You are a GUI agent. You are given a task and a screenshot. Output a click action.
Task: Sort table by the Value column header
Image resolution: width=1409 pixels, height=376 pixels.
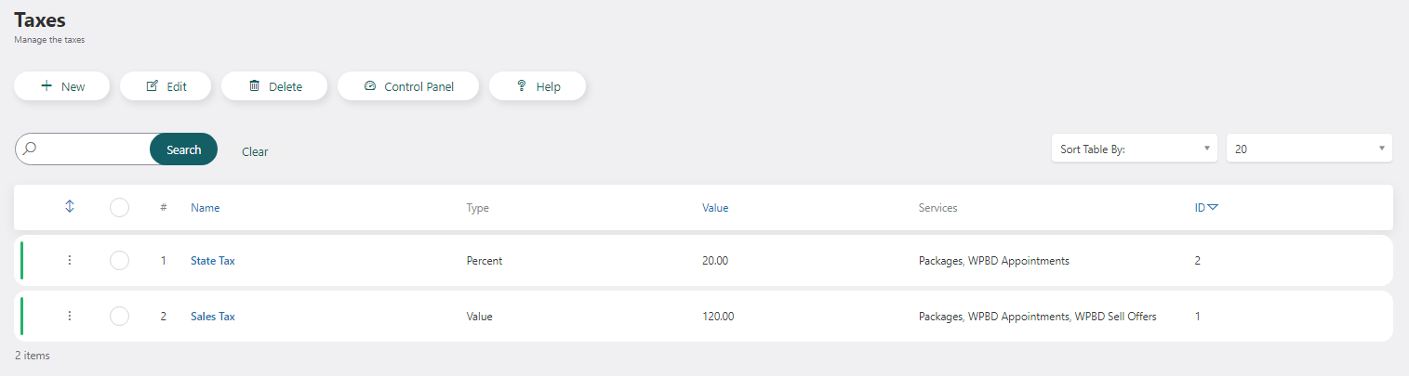coord(715,208)
